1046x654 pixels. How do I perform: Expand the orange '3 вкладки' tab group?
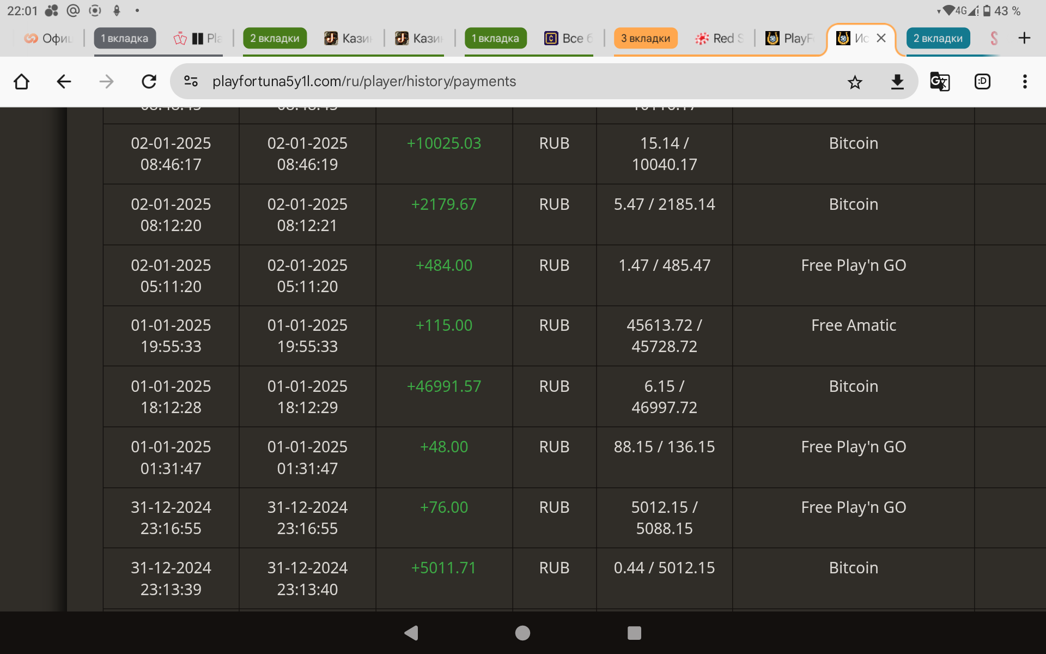click(646, 38)
